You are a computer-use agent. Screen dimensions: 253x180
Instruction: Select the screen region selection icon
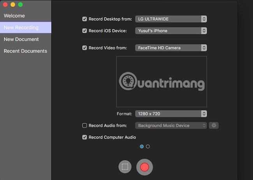(125, 167)
